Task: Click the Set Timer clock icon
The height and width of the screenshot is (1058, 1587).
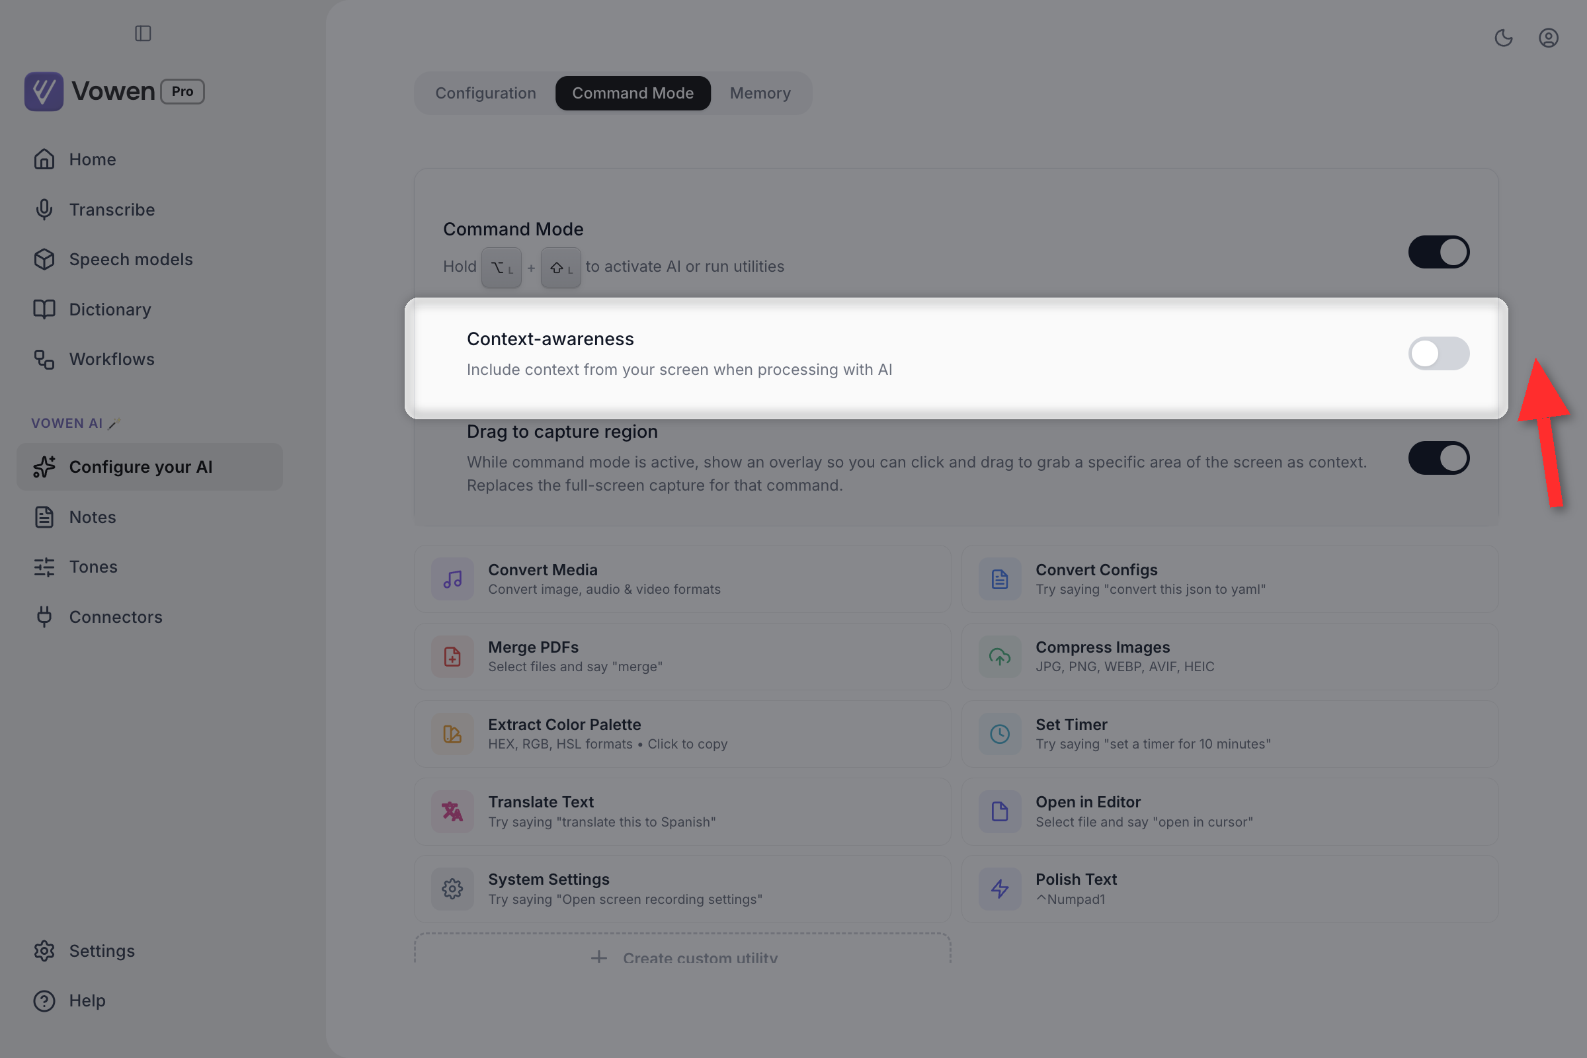Action: (1000, 733)
